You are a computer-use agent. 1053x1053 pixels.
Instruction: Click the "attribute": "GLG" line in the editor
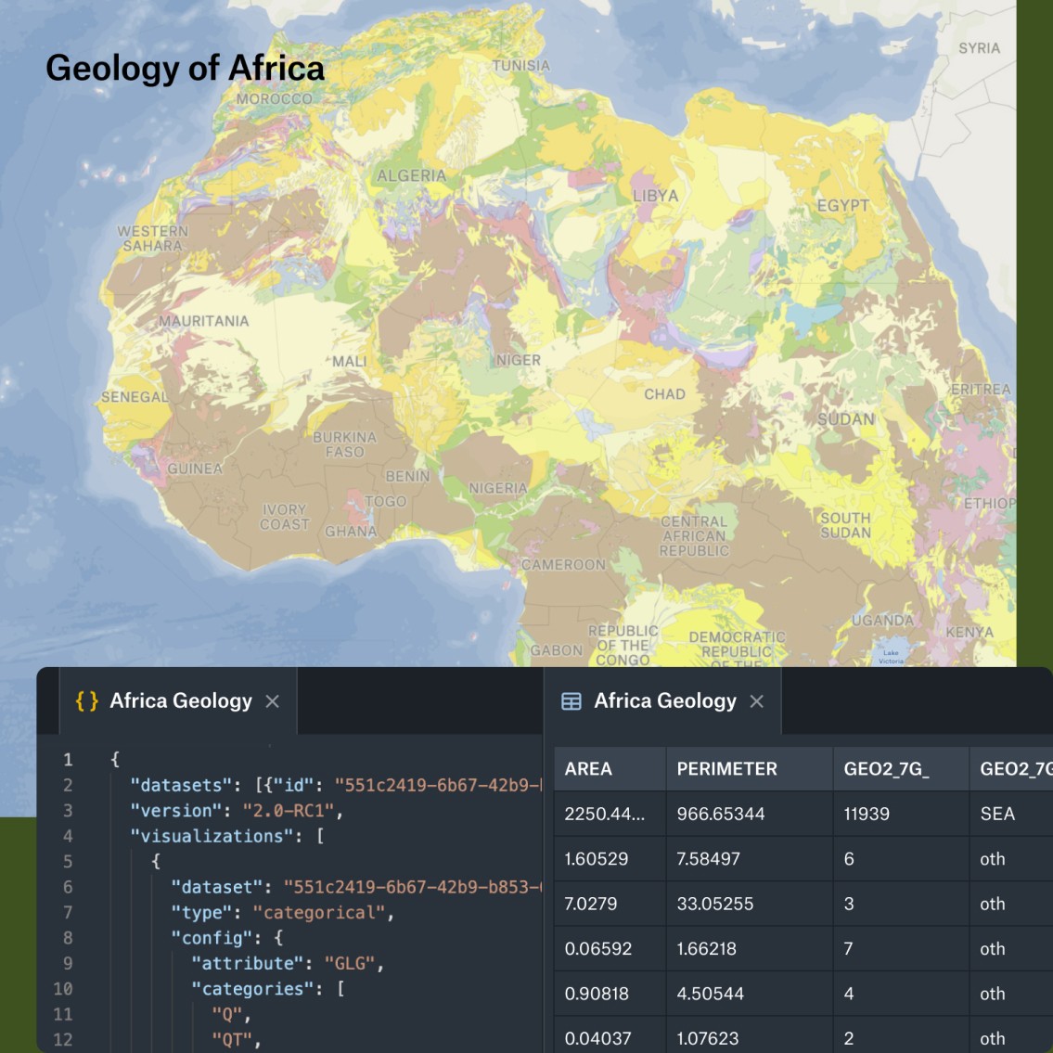[x=288, y=964]
